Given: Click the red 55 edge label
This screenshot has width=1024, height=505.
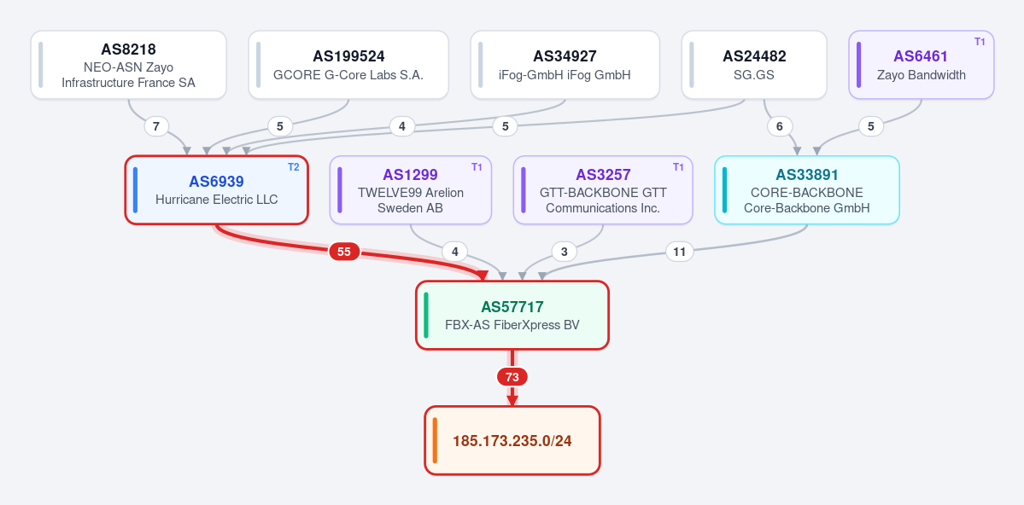Looking at the screenshot, I should pyautogui.click(x=344, y=251).
